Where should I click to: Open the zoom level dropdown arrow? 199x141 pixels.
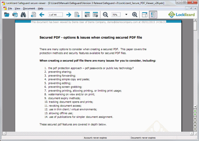[x=126, y=15]
